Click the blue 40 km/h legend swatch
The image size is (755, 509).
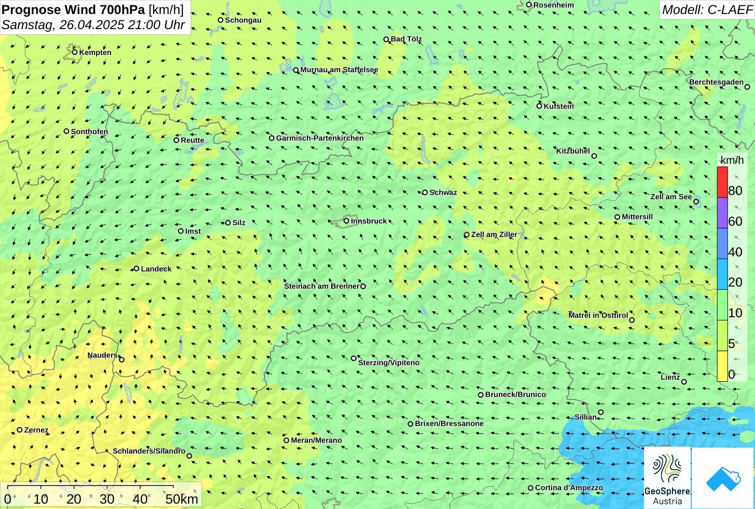722,243
